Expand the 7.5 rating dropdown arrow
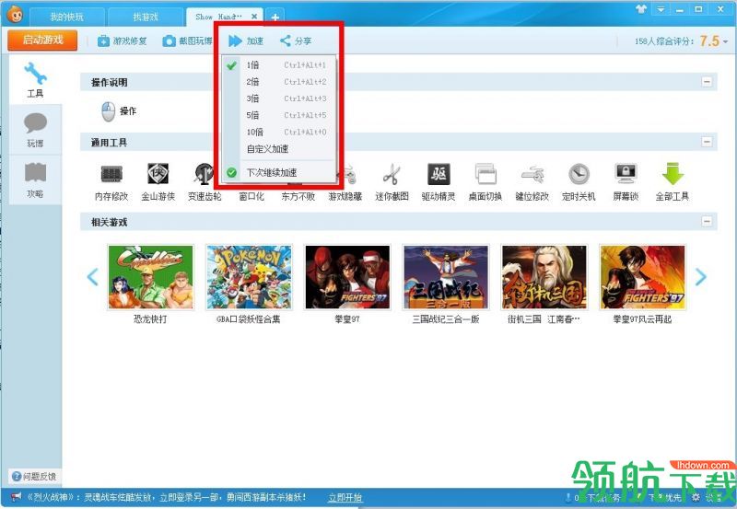737x509 pixels. (726, 41)
